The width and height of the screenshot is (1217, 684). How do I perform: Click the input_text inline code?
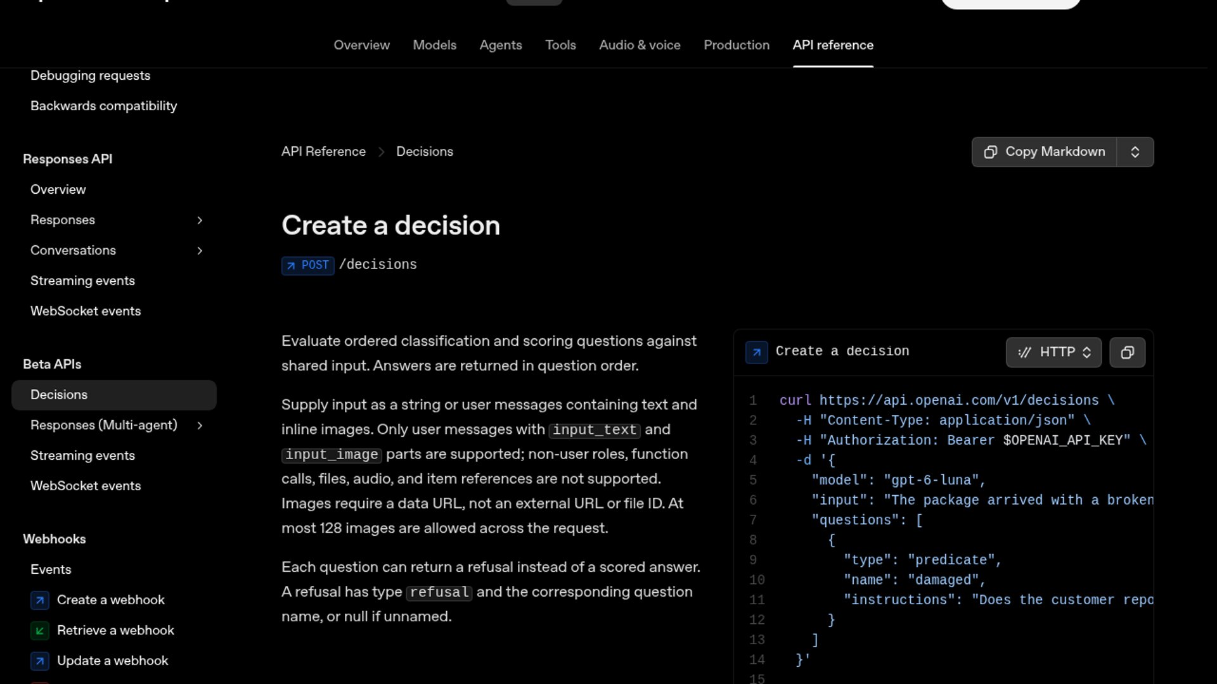pos(595,430)
